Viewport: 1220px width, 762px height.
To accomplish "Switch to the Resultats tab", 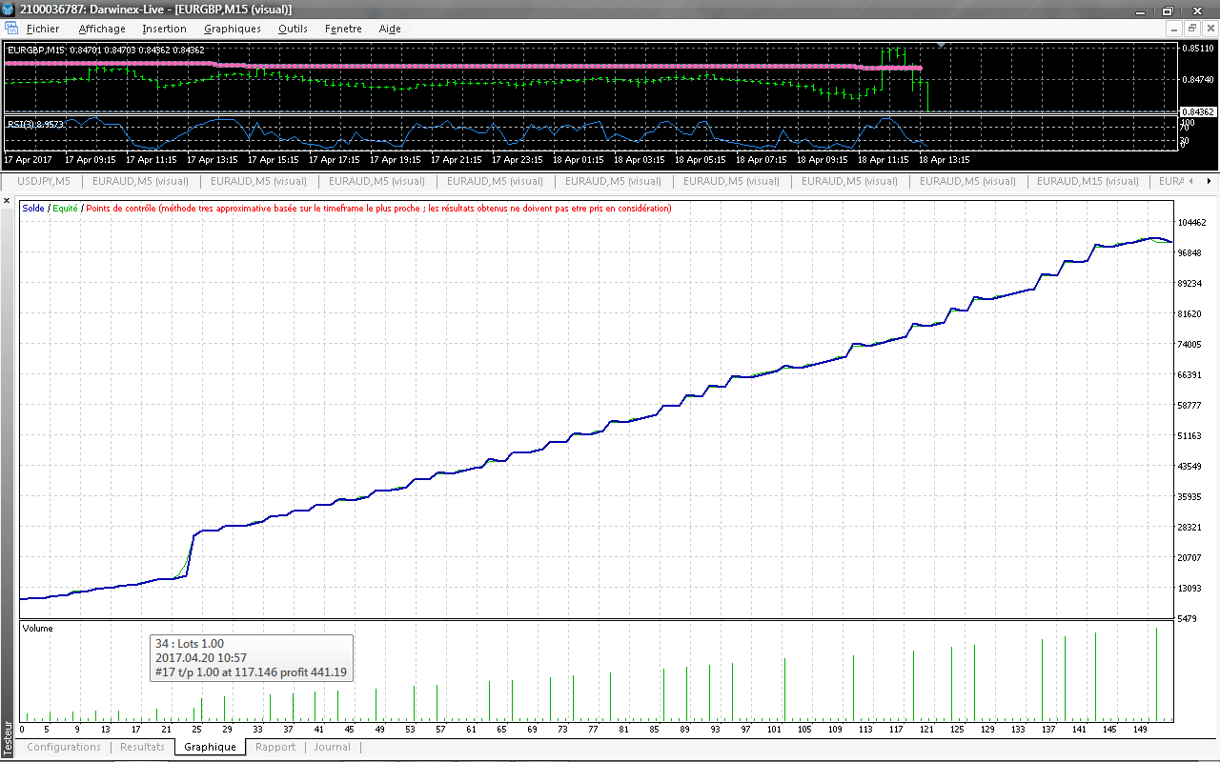I will coord(142,748).
